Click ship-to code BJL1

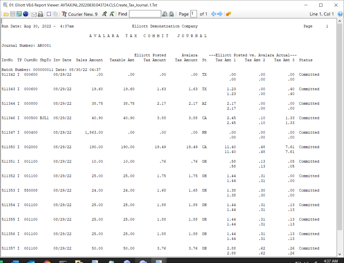[44, 118]
